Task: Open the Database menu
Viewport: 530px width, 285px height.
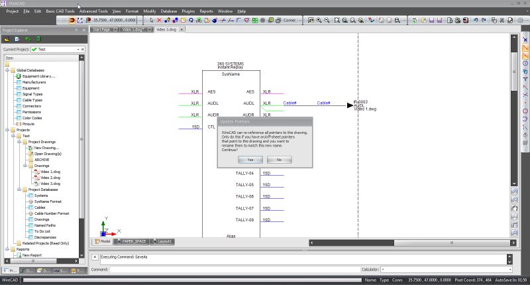Action: point(169,11)
